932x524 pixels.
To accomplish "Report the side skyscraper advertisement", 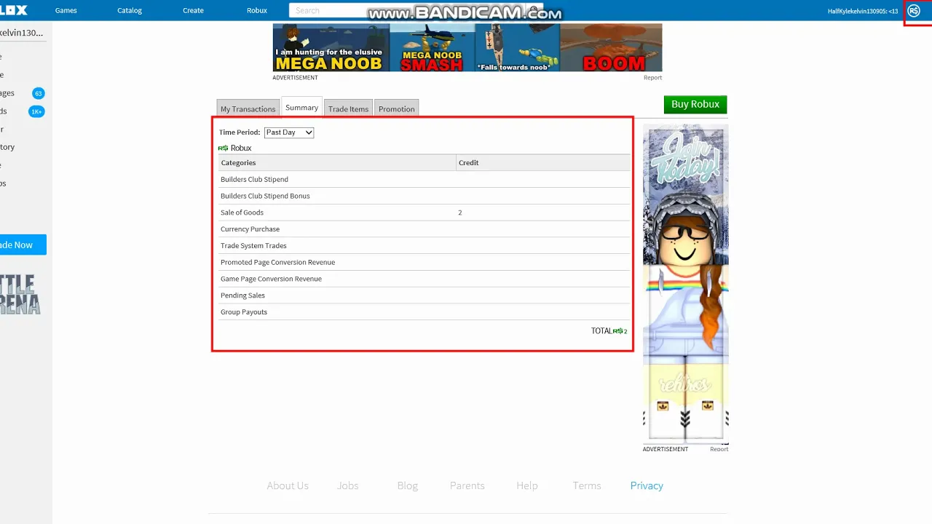I will (x=719, y=449).
